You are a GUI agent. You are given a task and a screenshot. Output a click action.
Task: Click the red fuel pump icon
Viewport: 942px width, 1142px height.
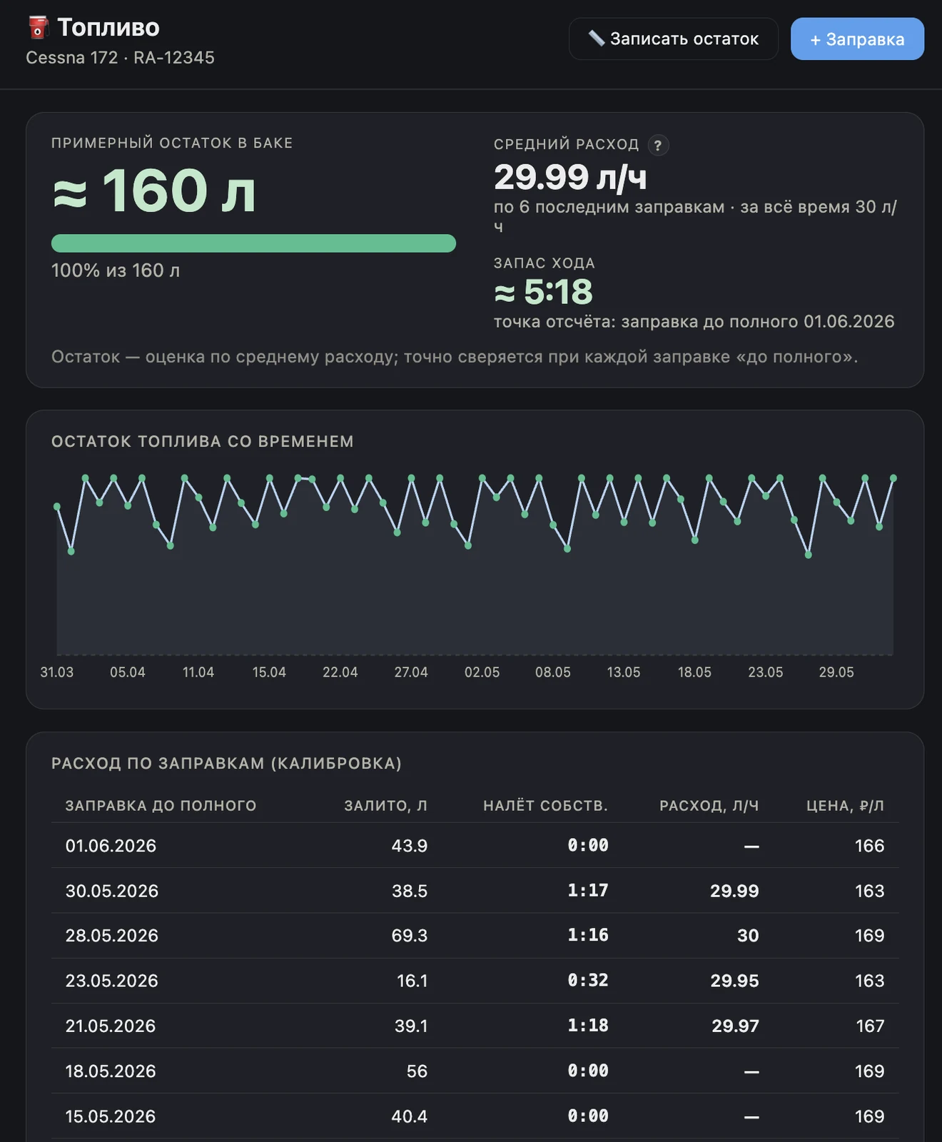pos(38,28)
